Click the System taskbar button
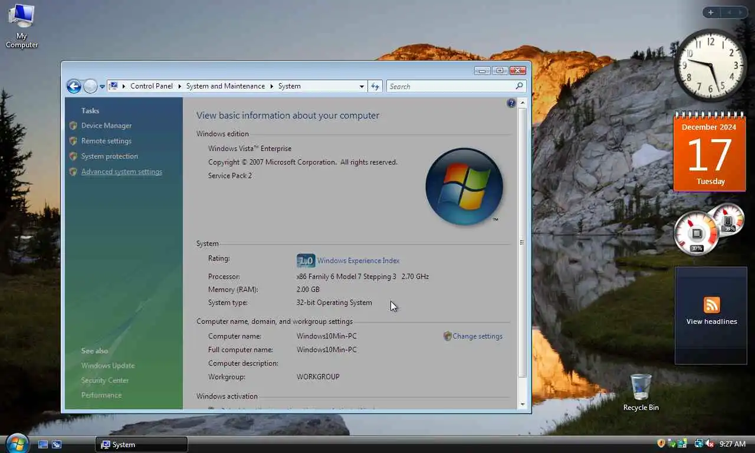Screen dimensions: 755x453 (142, 445)
